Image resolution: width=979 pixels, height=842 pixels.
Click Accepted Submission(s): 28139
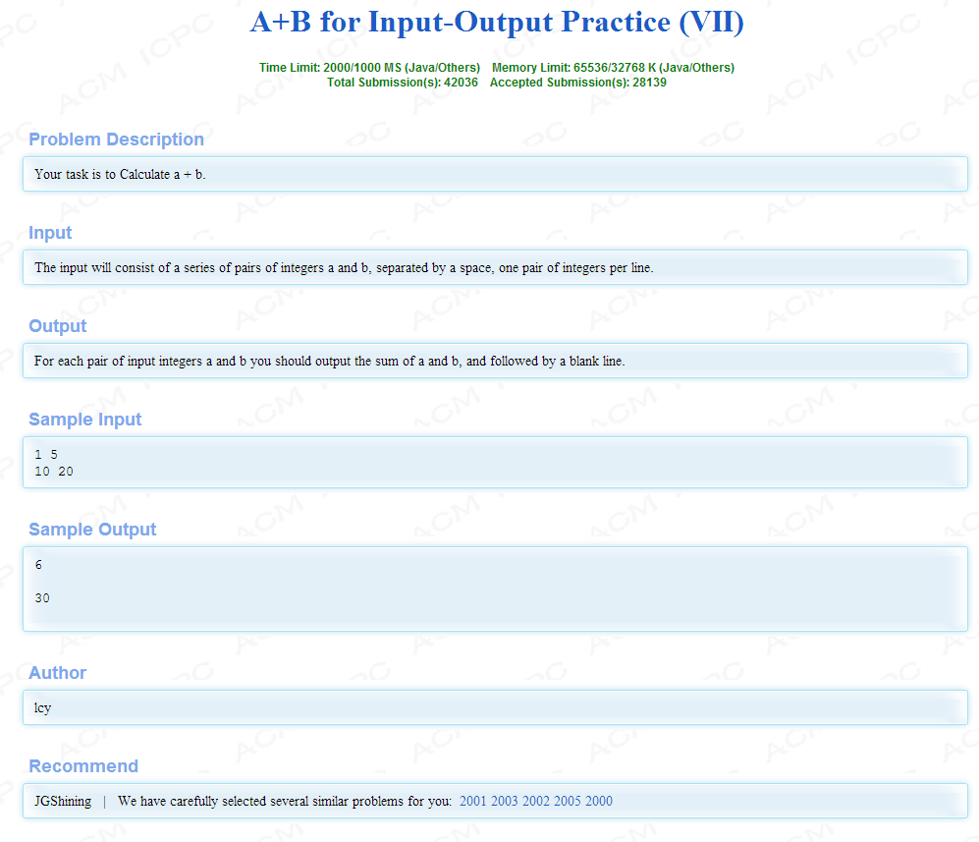click(x=578, y=83)
